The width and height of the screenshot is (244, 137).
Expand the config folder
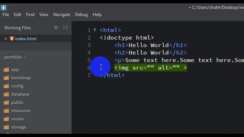17,86
